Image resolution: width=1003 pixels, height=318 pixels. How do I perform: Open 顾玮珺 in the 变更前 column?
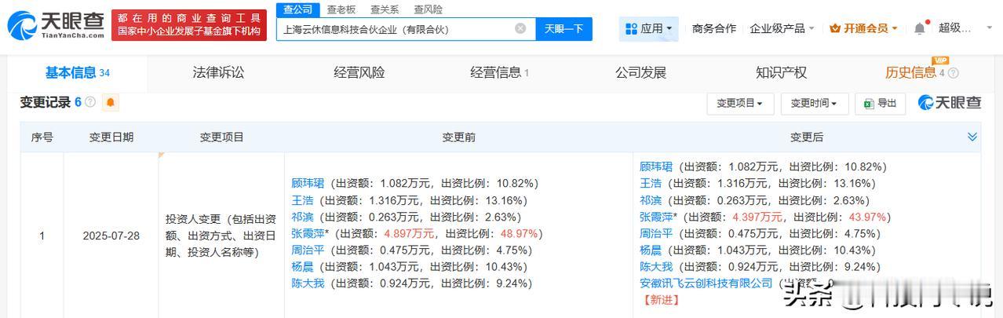coord(308,183)
